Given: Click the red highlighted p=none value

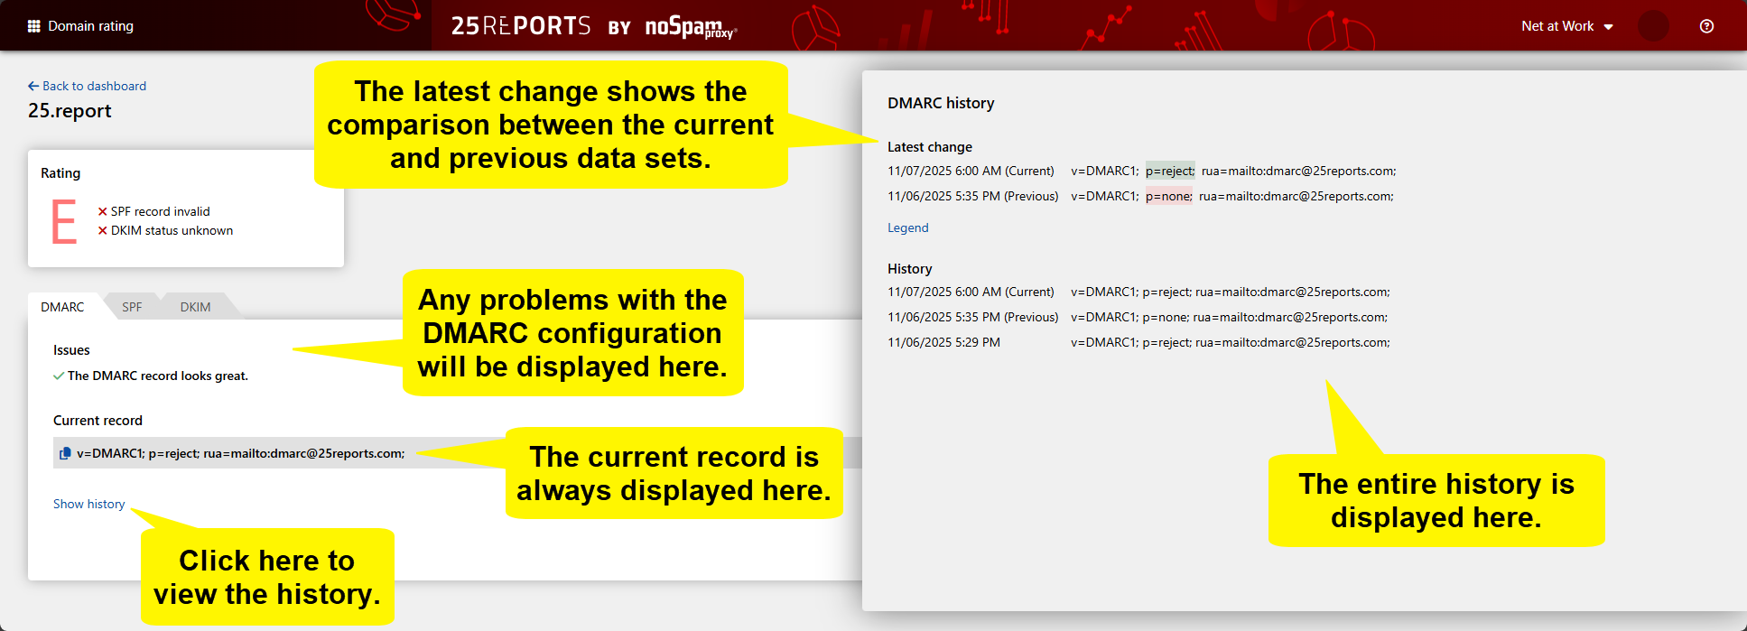Looking at the screenshot, I should [1168, 196].
